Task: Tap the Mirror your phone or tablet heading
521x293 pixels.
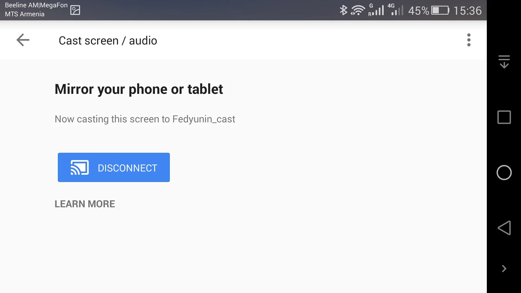Action: pos(139,89)
